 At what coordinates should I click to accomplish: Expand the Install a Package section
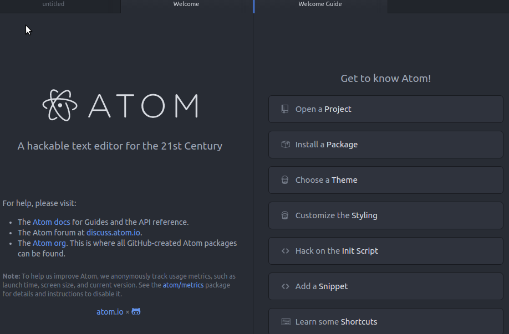[x=386, y=145]
